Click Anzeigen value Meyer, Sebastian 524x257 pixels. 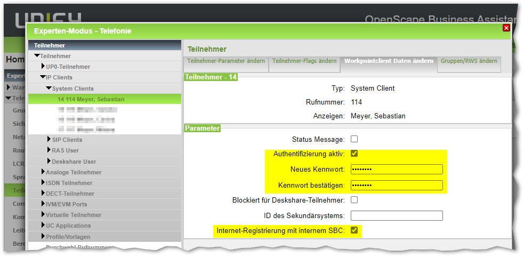pos(378,116)
